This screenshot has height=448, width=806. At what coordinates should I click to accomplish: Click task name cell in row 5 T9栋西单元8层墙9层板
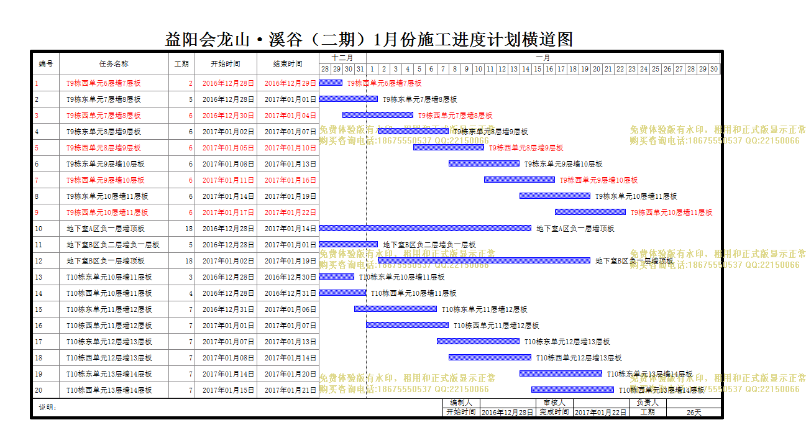[x=114, y=148]
